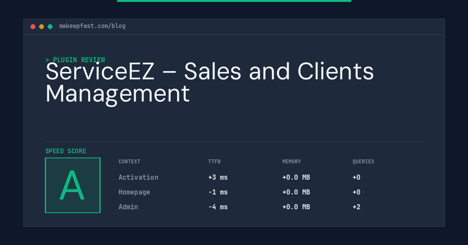Click the makewpfast.com/blog address text
This screenshot has height=245, width=468.
(92, 26)
